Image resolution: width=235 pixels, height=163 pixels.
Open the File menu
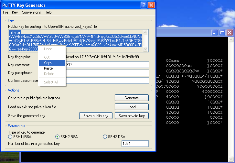click(x=5, y=12)
